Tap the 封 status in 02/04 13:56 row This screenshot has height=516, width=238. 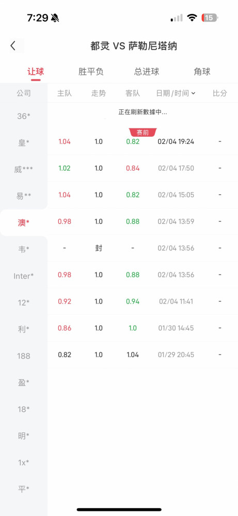tap(99, 248)
